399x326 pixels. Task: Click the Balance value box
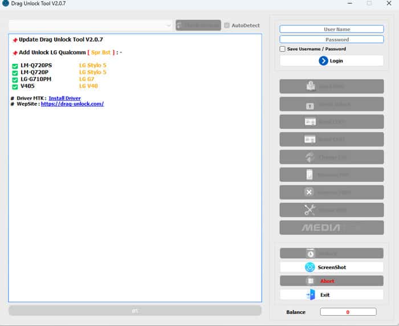[348, 312]
